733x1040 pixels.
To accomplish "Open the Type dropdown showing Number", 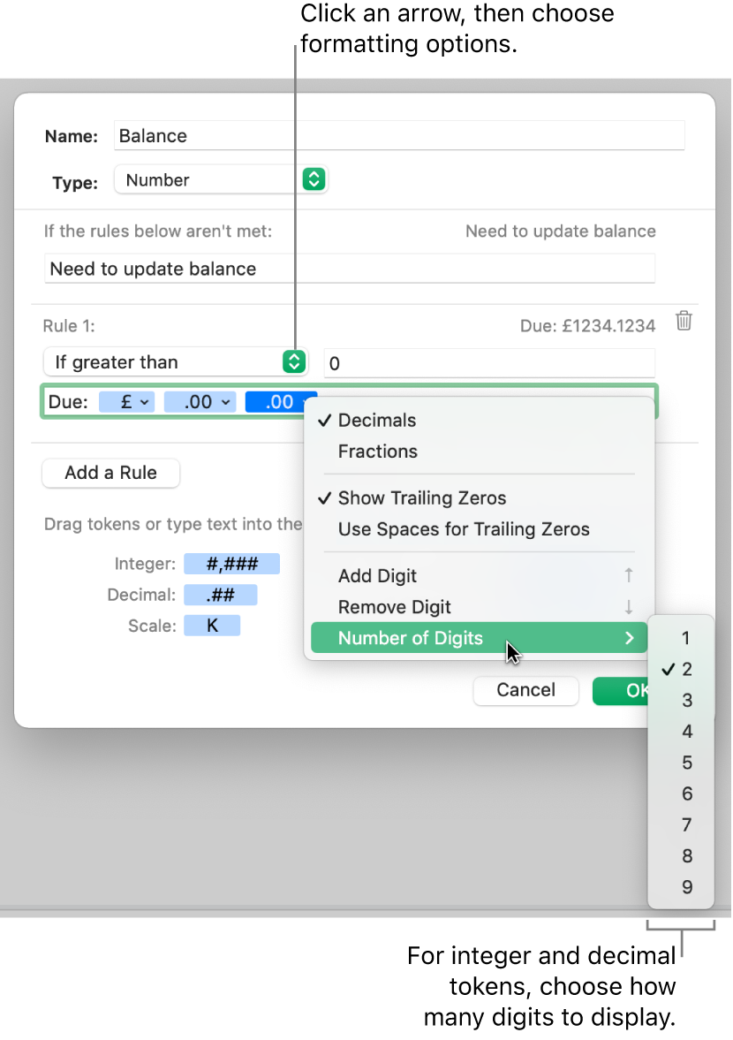I will (x=314, y=179).
